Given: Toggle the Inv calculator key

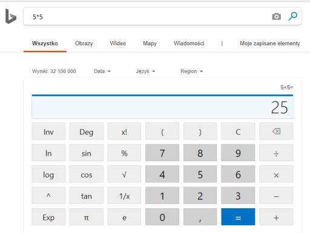Looking at the screenshot, I should [48, 132].
